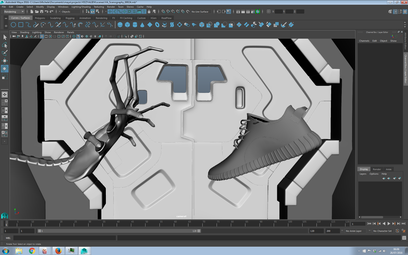Screen dimensions: 408x255
Task: Switch to the Polygons shelf tab
Action: 40,18
